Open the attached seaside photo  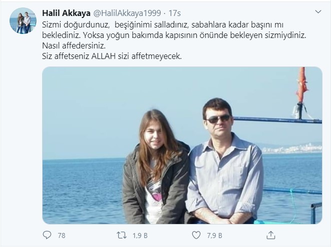click(182, 145)
